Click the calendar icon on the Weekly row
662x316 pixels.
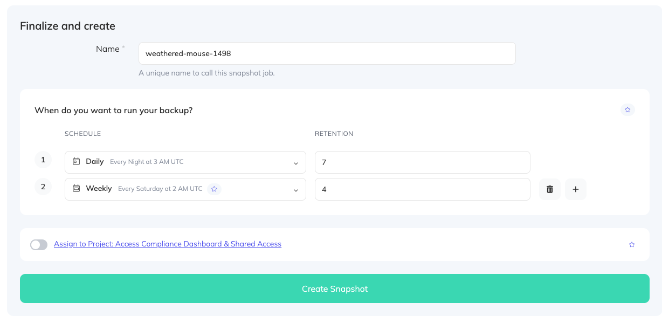click(x=75, y=189)
